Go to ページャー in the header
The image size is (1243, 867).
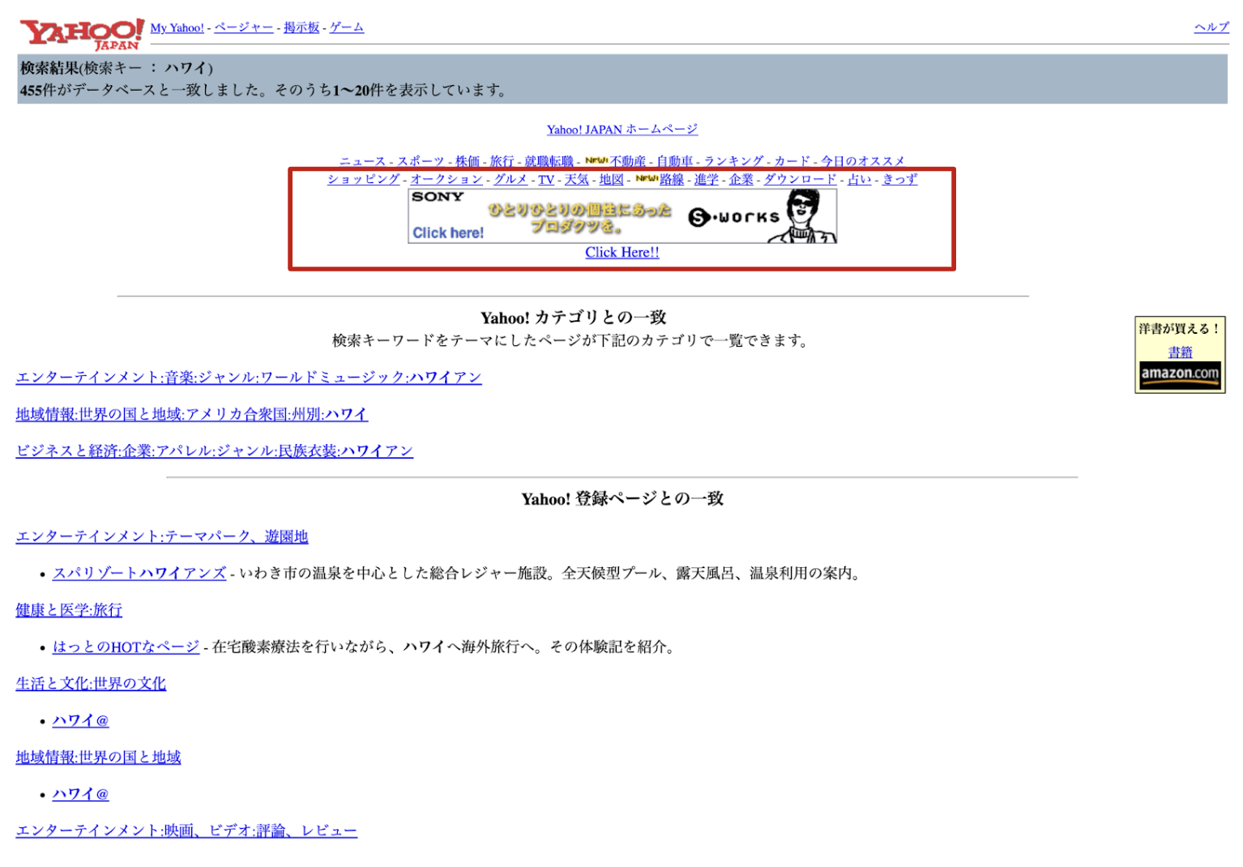[x=244, y=28]
